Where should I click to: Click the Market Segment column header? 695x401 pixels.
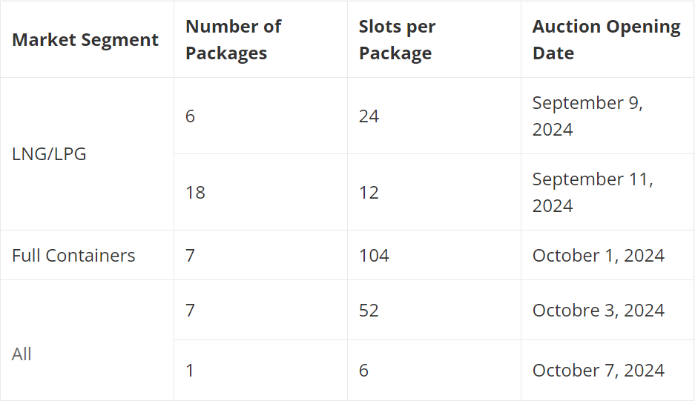pyautogui.click(x=85, y=40)
